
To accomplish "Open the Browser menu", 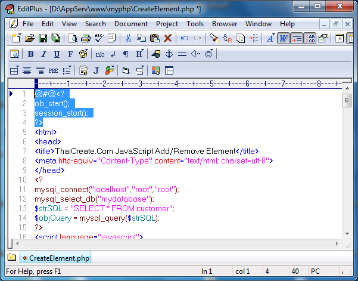I will tap(225, 24).
